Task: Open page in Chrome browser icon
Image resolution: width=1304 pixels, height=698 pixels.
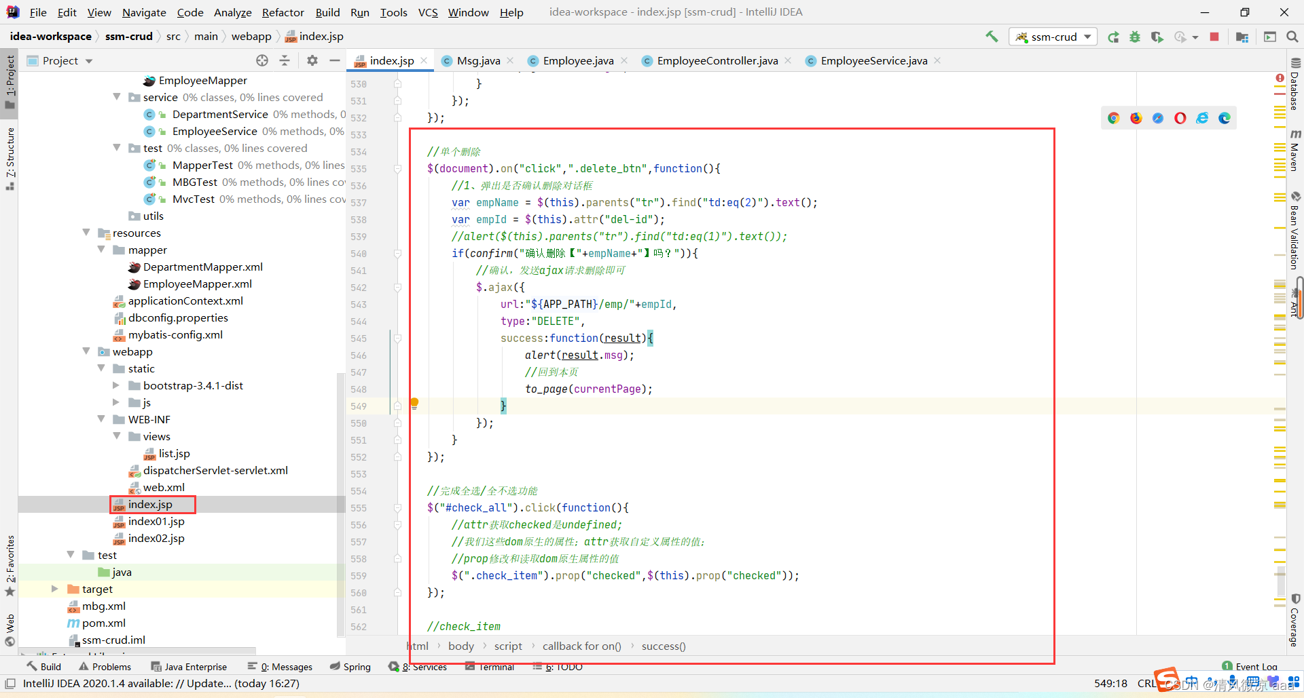Action: point(1113,118)
